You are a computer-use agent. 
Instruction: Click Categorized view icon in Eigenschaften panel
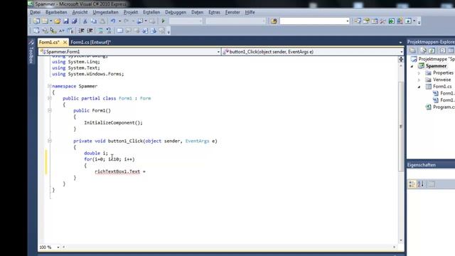click(x=412, y=184)
